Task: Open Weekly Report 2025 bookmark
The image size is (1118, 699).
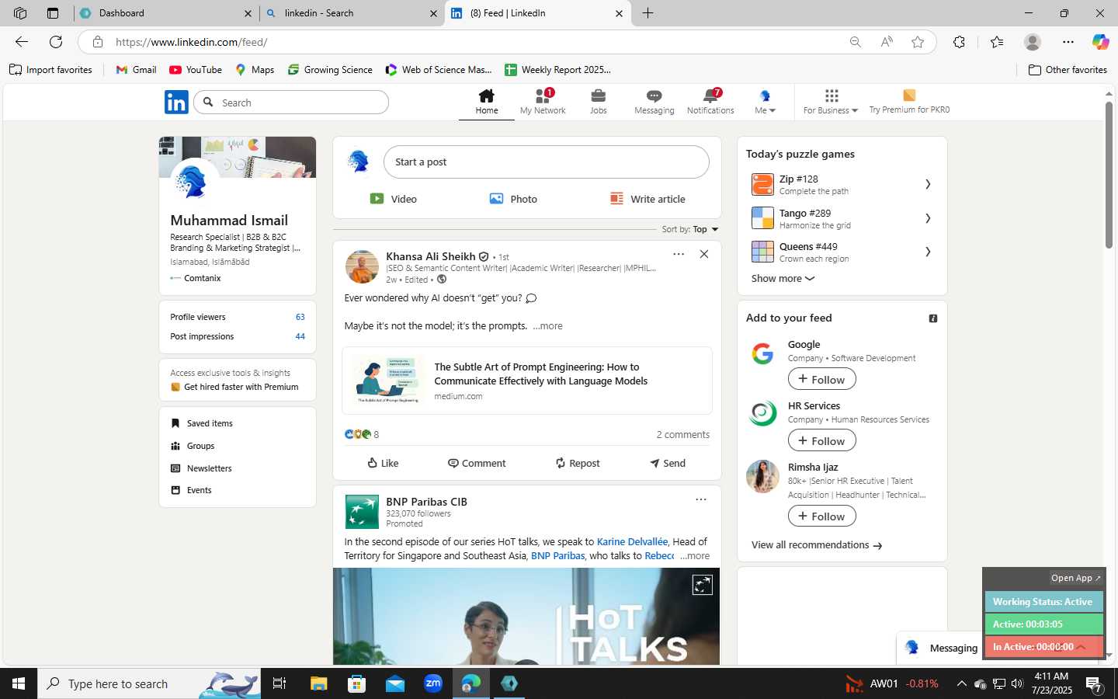Action: (x=557, y=70)
